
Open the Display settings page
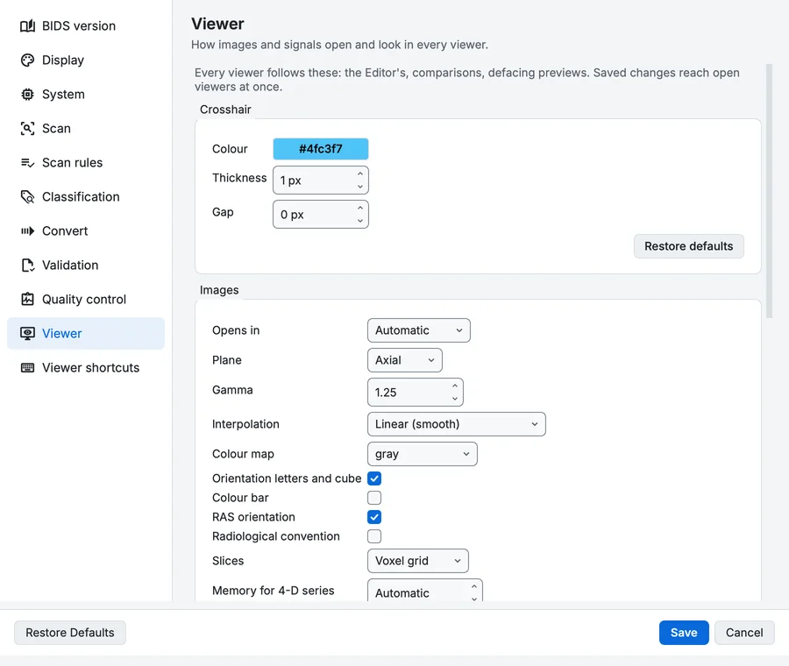86,60
